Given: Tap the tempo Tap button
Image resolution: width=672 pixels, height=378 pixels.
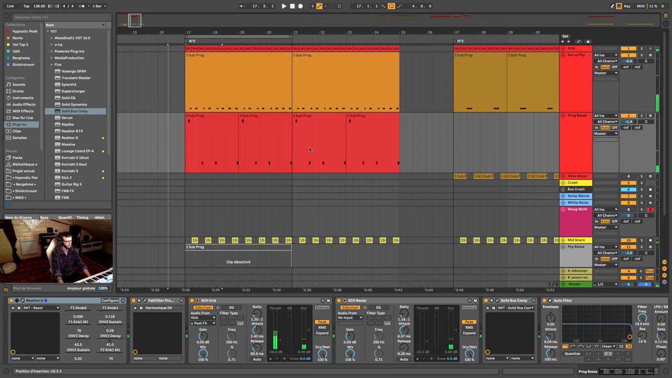Looking at the screenshot, I should pyautogui.click(x=26, y=6).
